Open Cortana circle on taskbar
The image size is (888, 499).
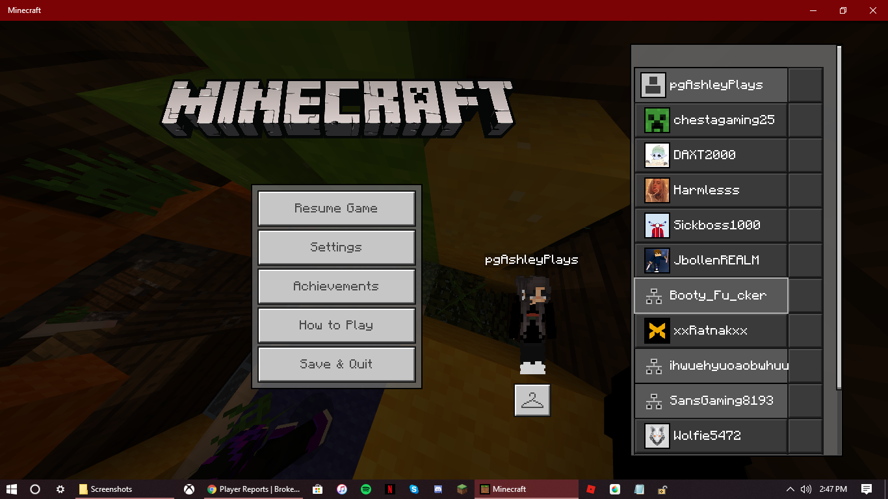click(35, 489)
